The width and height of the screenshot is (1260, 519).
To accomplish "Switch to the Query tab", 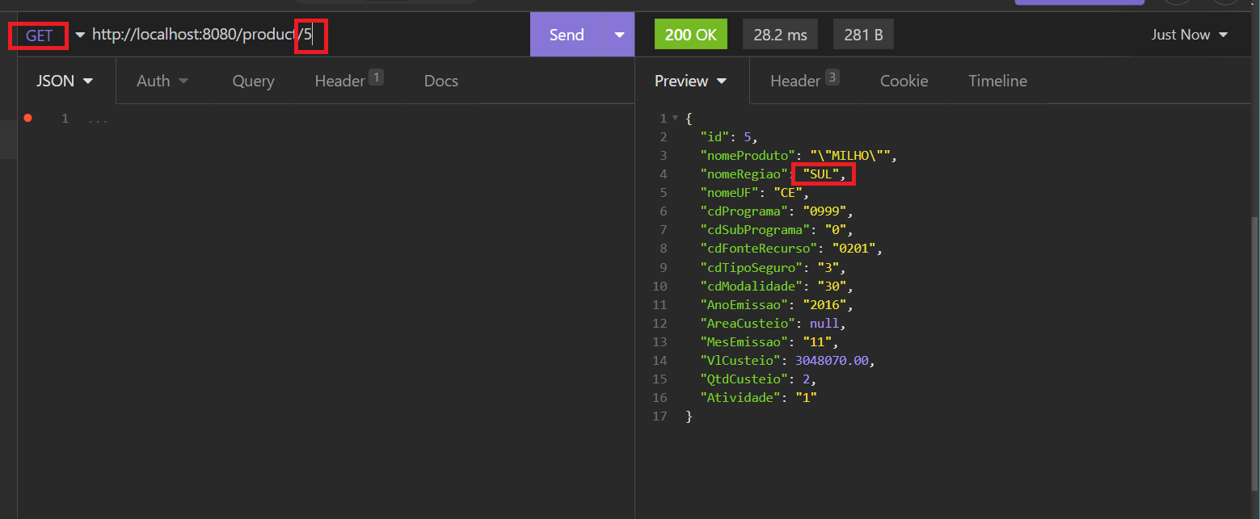I will [x=252, y=81].
